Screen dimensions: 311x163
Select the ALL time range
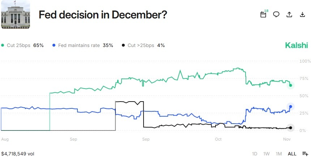[x=292, y=154]
